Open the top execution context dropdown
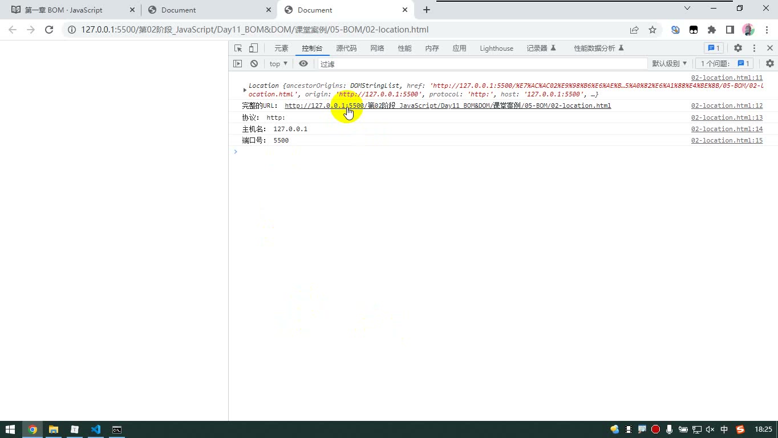778x438 pixels. pos(278,64)
